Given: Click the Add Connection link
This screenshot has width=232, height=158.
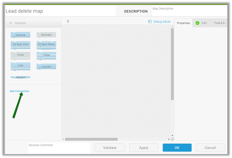Looking at the screenshot, I should pyautogui.click(x=19, y=91).
